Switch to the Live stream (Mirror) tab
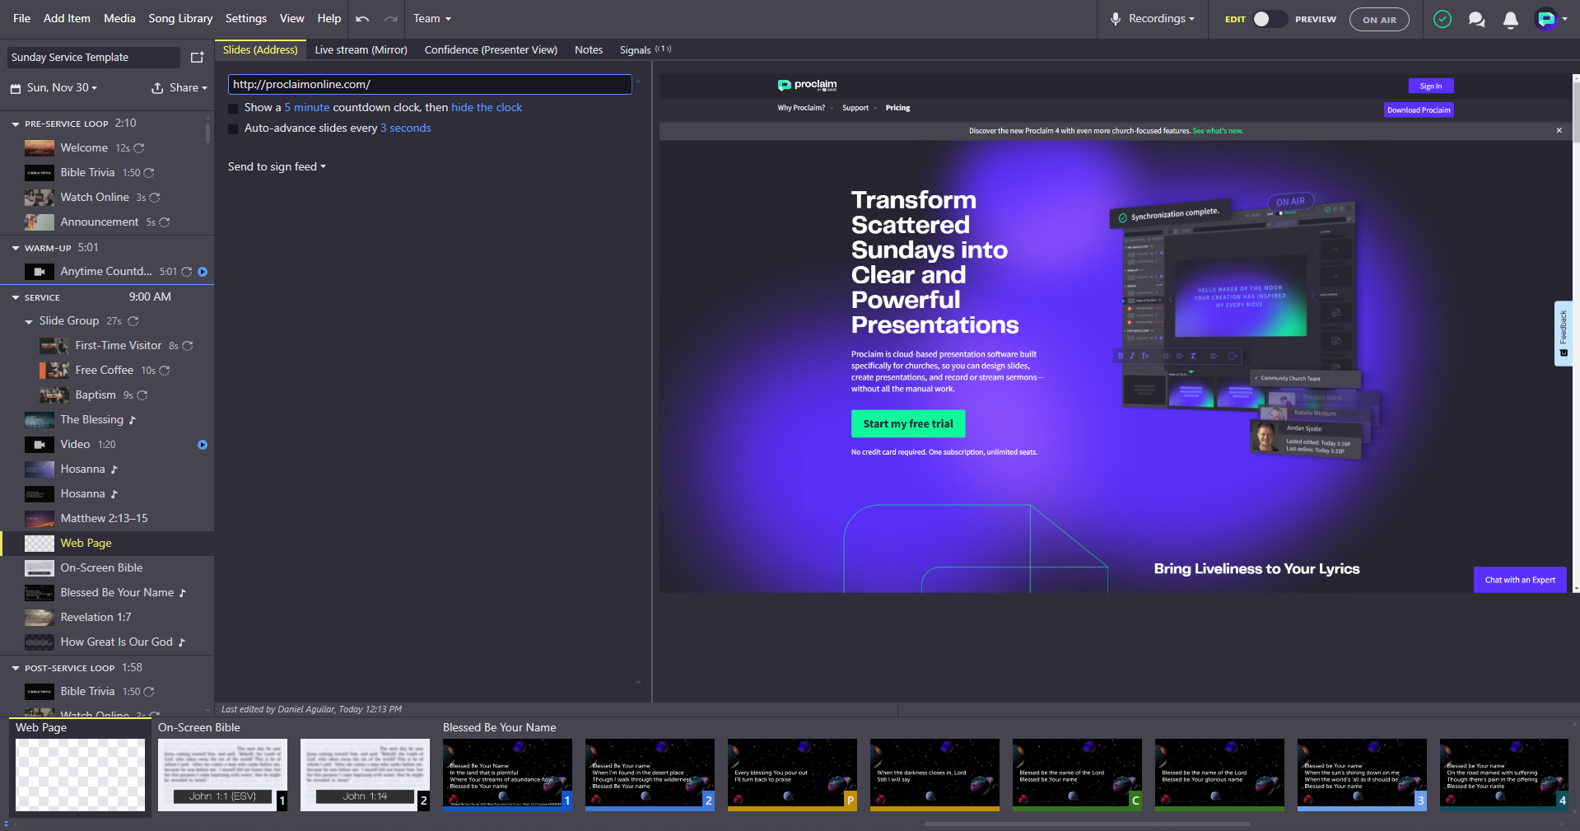This screenshot has height=831, width=1580. pyautogui.click(x=361, y=50)
